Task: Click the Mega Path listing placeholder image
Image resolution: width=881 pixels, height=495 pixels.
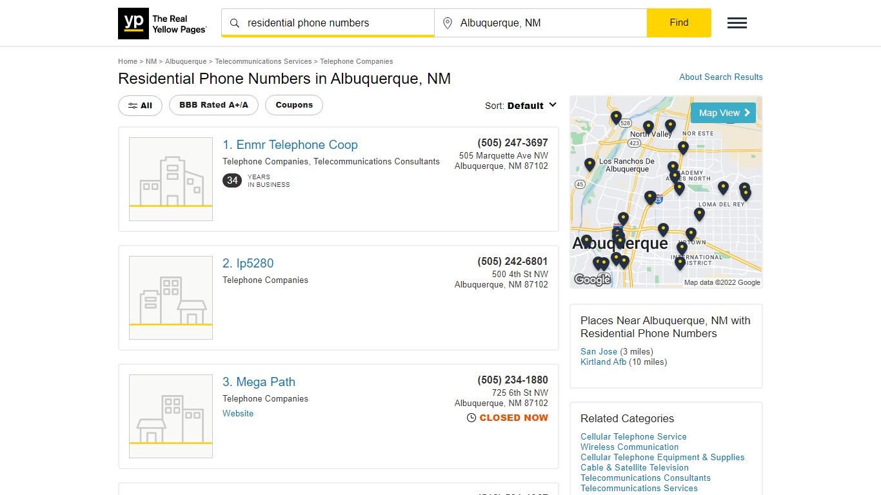Action: pyautogui.click(x=171, y=416)
